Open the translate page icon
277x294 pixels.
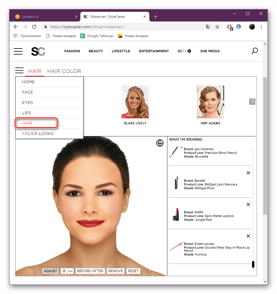(x=208, y=27)
